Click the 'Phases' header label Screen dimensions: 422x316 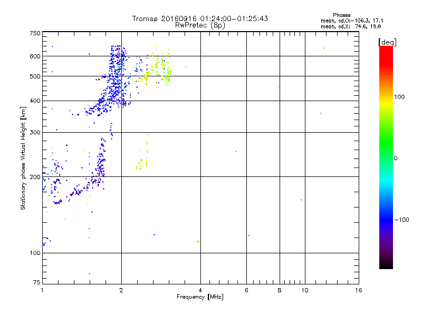341,15
